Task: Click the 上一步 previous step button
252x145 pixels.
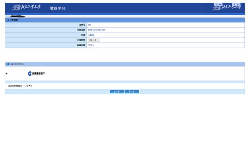Action: [x=117, y=92]
